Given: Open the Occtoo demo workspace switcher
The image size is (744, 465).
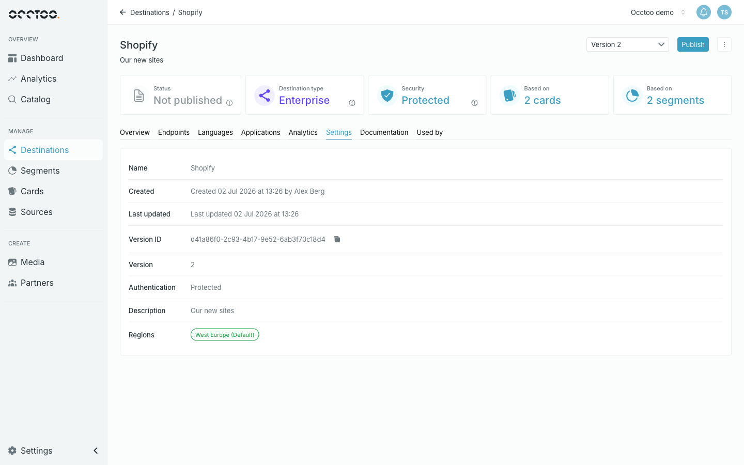Looking at the screenshot, I should [658, 12].
